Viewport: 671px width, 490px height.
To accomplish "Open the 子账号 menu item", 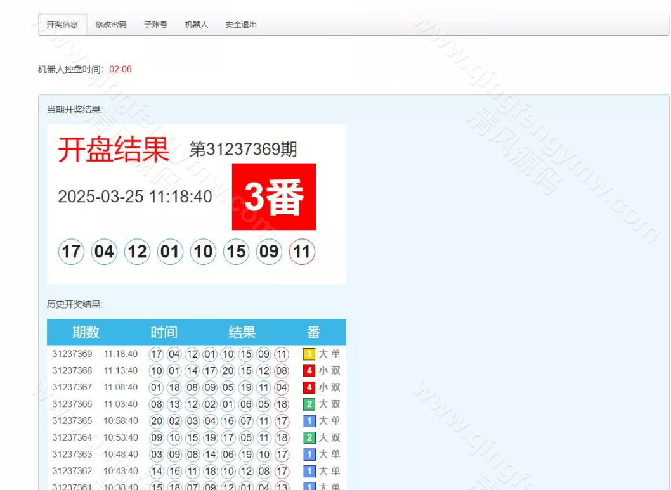I will pos(155,25).
